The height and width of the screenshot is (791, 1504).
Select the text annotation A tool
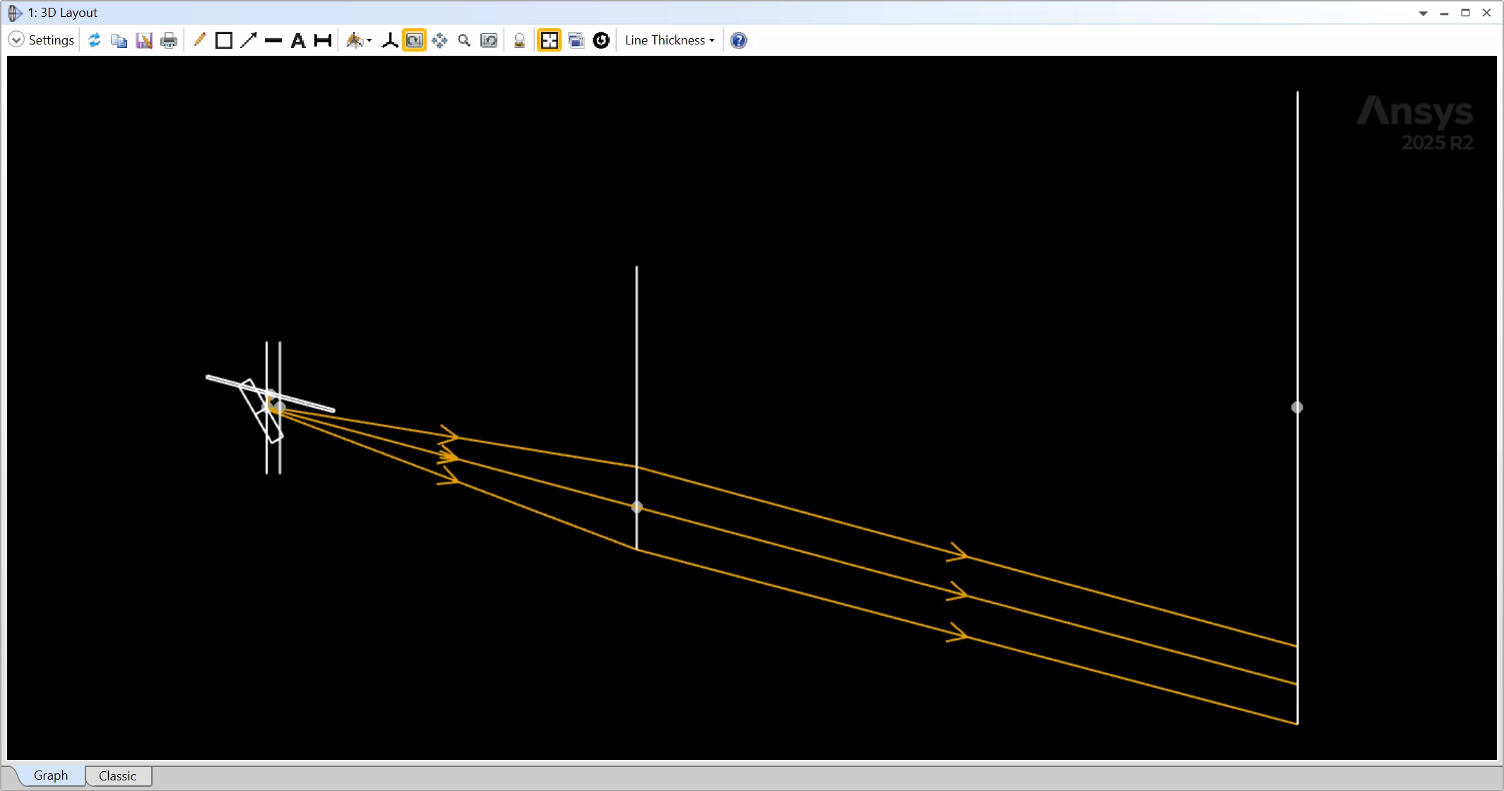point(298,40)
